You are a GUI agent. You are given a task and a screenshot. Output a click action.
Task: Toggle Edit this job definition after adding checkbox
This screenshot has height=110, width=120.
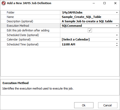tap(90, 30)
